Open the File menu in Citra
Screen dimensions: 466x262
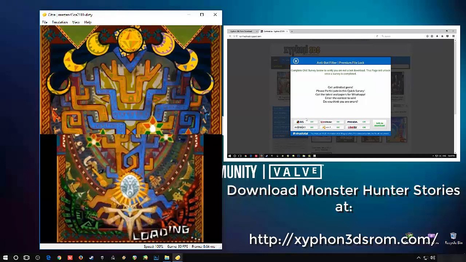click(x=45, y=22)
